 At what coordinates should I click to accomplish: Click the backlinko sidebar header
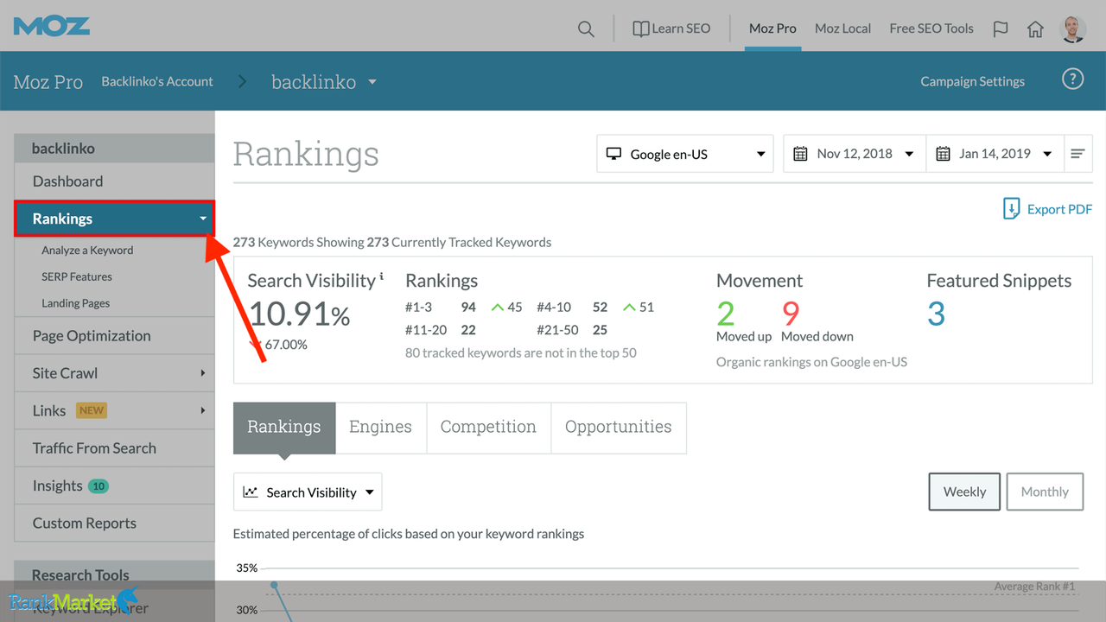tap(114, 148)
